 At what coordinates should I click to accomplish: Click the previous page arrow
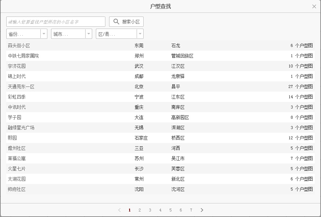click(x=119, y=210)
